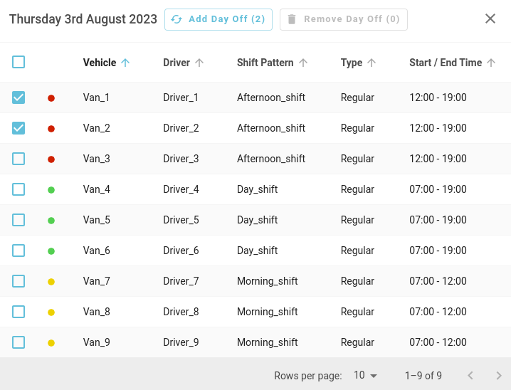Open the Rows per page dropdown
Viewport: 511px width, 390px height.
coord(366,375)
